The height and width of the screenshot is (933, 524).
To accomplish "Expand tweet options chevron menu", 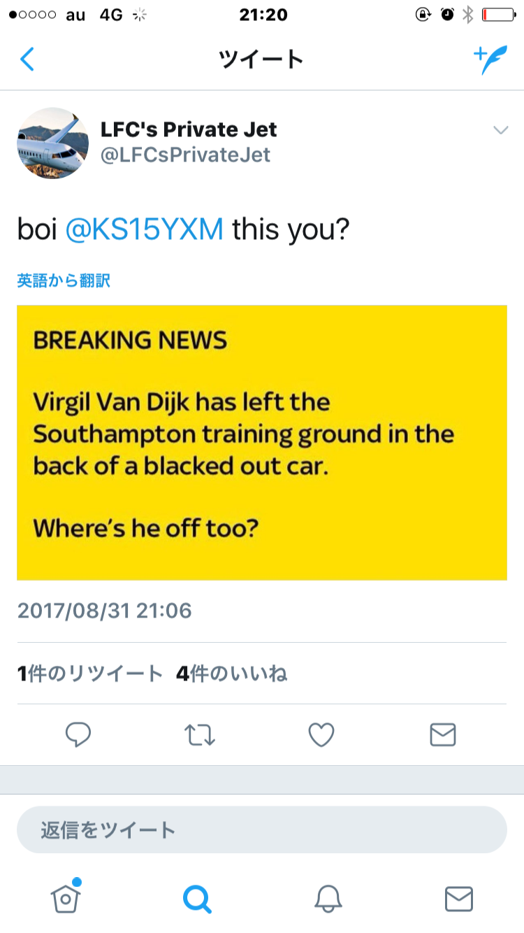I will pyautogui.click(x=500, y=130).
